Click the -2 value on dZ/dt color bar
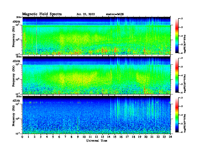 (x=181, y=98)
